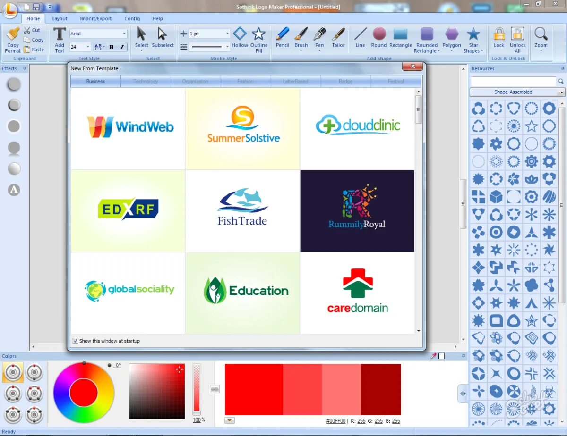The height and width of the screenshot is (436, 567).
Task: Open the font size 24 dropdown
Action: [88, 47]
